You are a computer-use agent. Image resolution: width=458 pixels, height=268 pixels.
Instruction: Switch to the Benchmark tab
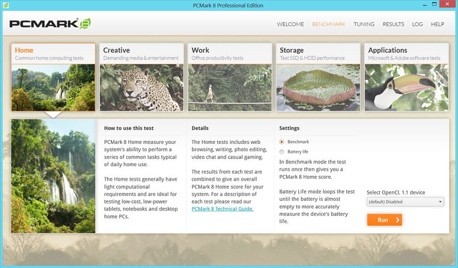[329, 25]
